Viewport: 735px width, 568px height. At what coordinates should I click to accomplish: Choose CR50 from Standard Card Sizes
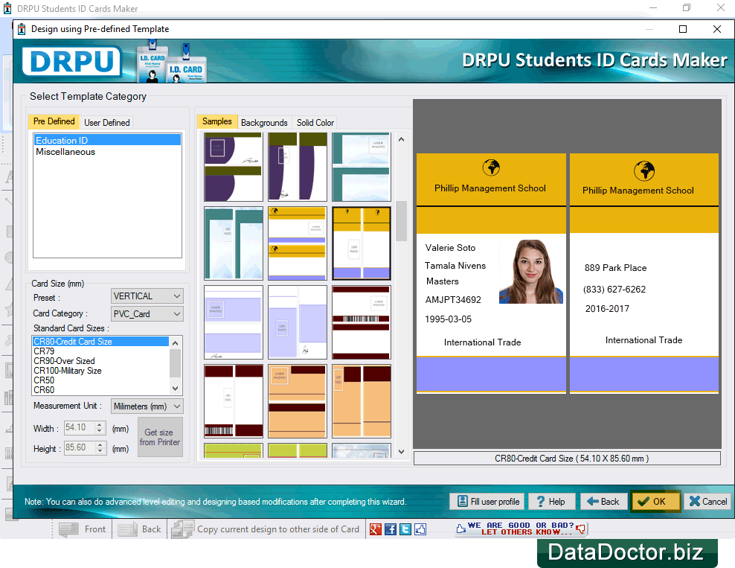pos(100,380)
